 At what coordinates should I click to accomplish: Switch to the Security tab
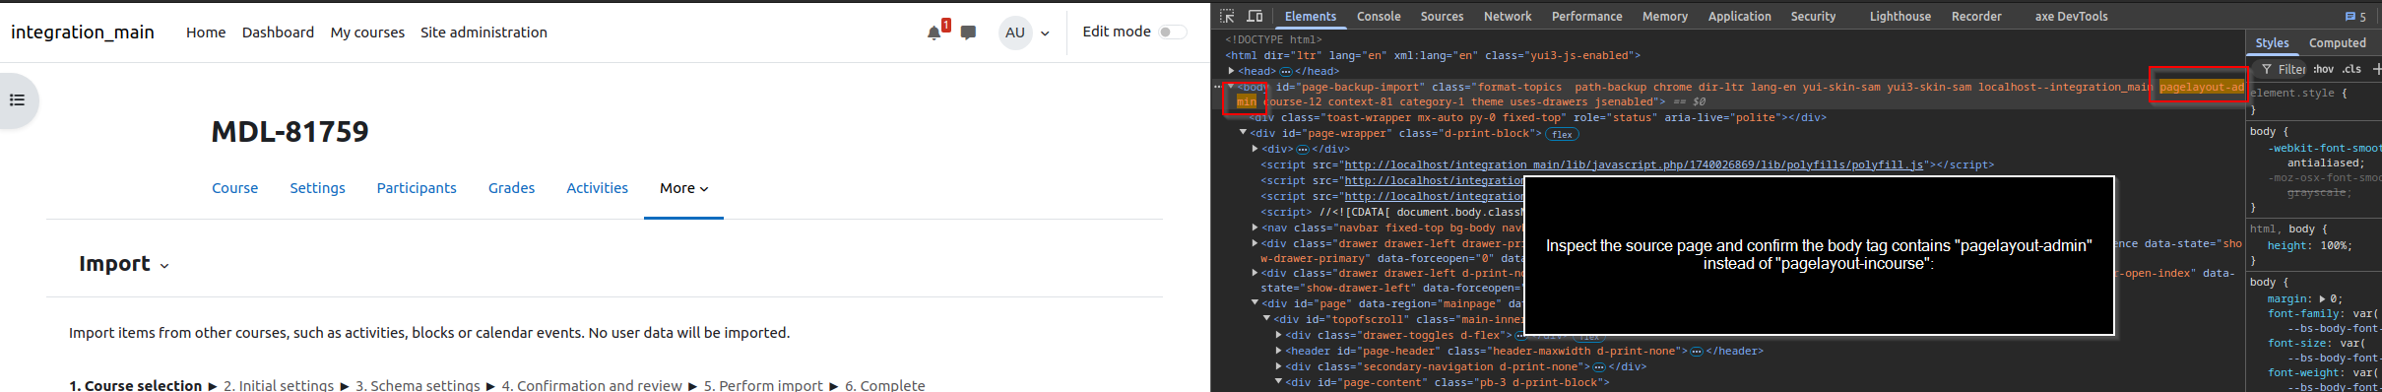pos(1813,17)
